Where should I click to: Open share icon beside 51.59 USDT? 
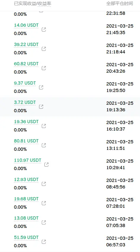tap(44, 242)
